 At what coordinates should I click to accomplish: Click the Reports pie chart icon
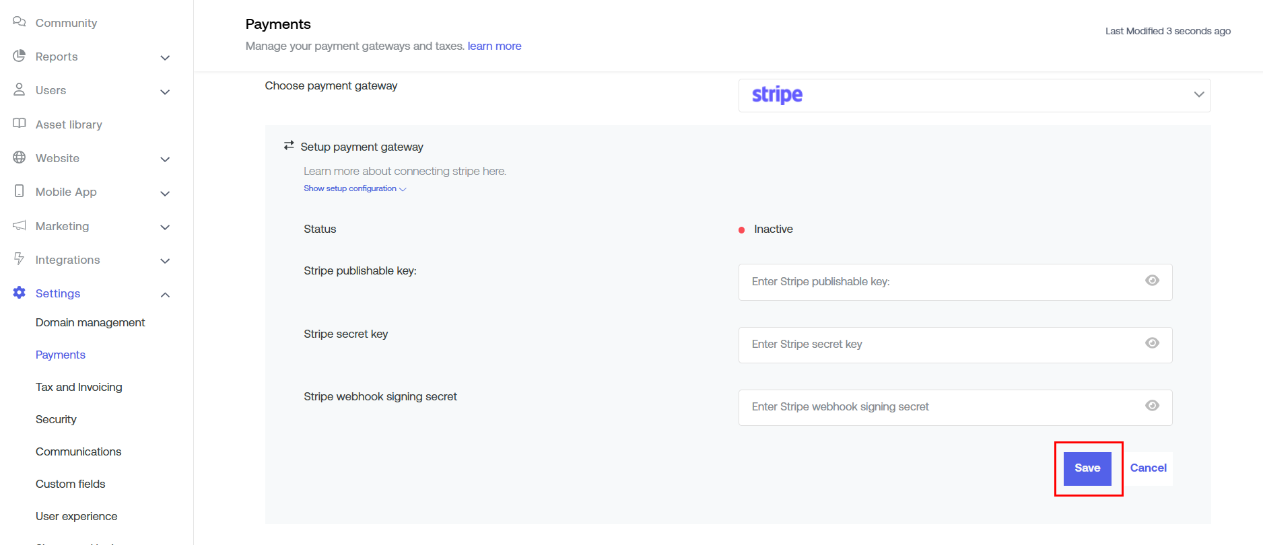(x=19, y=56)
